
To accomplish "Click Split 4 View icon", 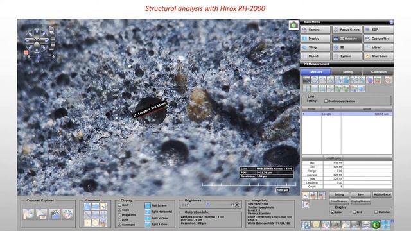I will pos(148,224).
